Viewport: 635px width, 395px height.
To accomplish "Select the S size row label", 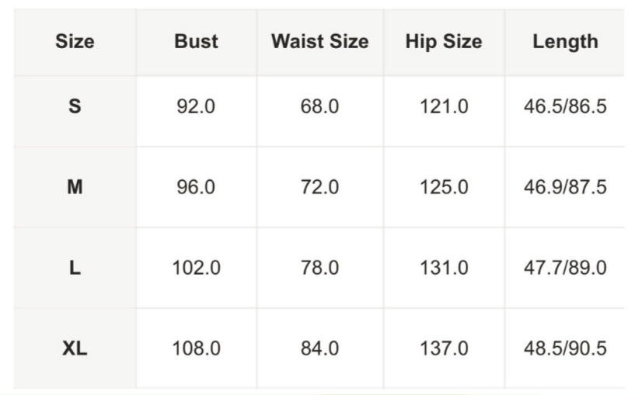I will pos(75,107).
